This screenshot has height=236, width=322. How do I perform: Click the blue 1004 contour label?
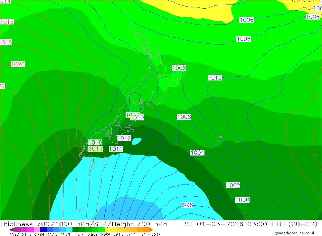(197, 152)
